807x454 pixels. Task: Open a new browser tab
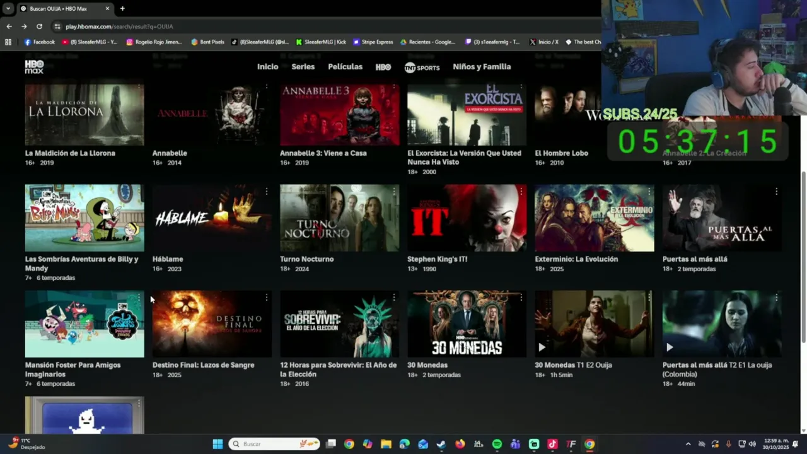(122, 9)
